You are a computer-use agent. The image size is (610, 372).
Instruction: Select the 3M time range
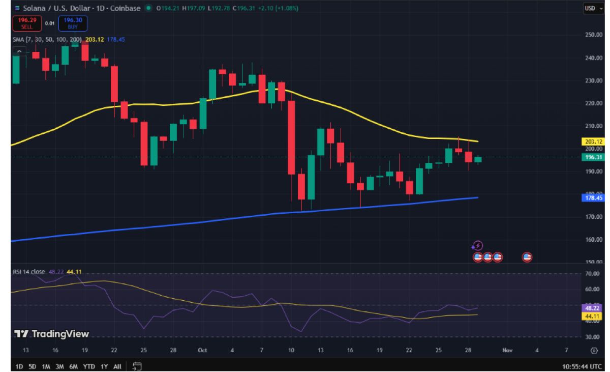(60, 366)
